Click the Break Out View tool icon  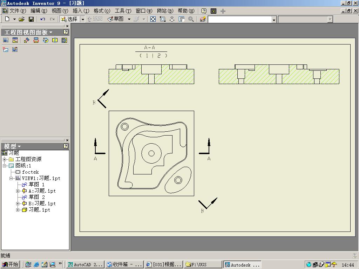(65, 40)
